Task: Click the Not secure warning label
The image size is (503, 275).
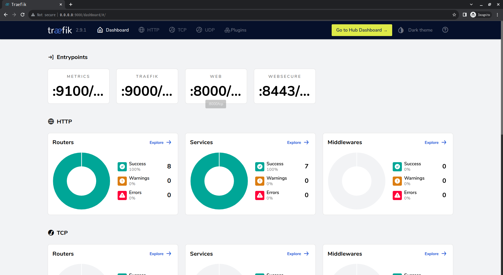Action: click(x=43, y=15)
